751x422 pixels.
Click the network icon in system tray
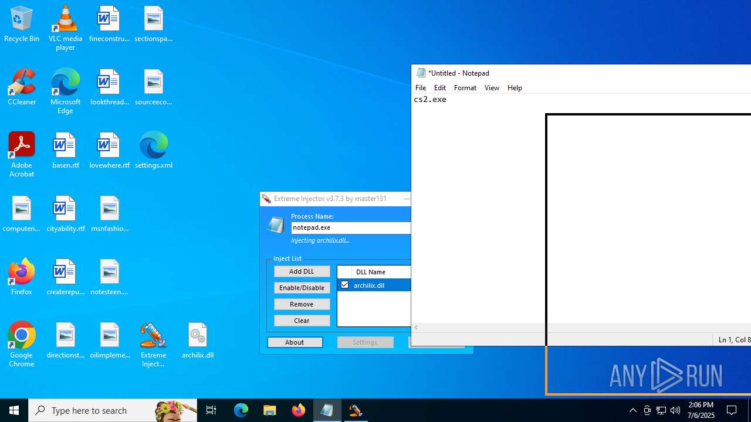tap(661, 410)
